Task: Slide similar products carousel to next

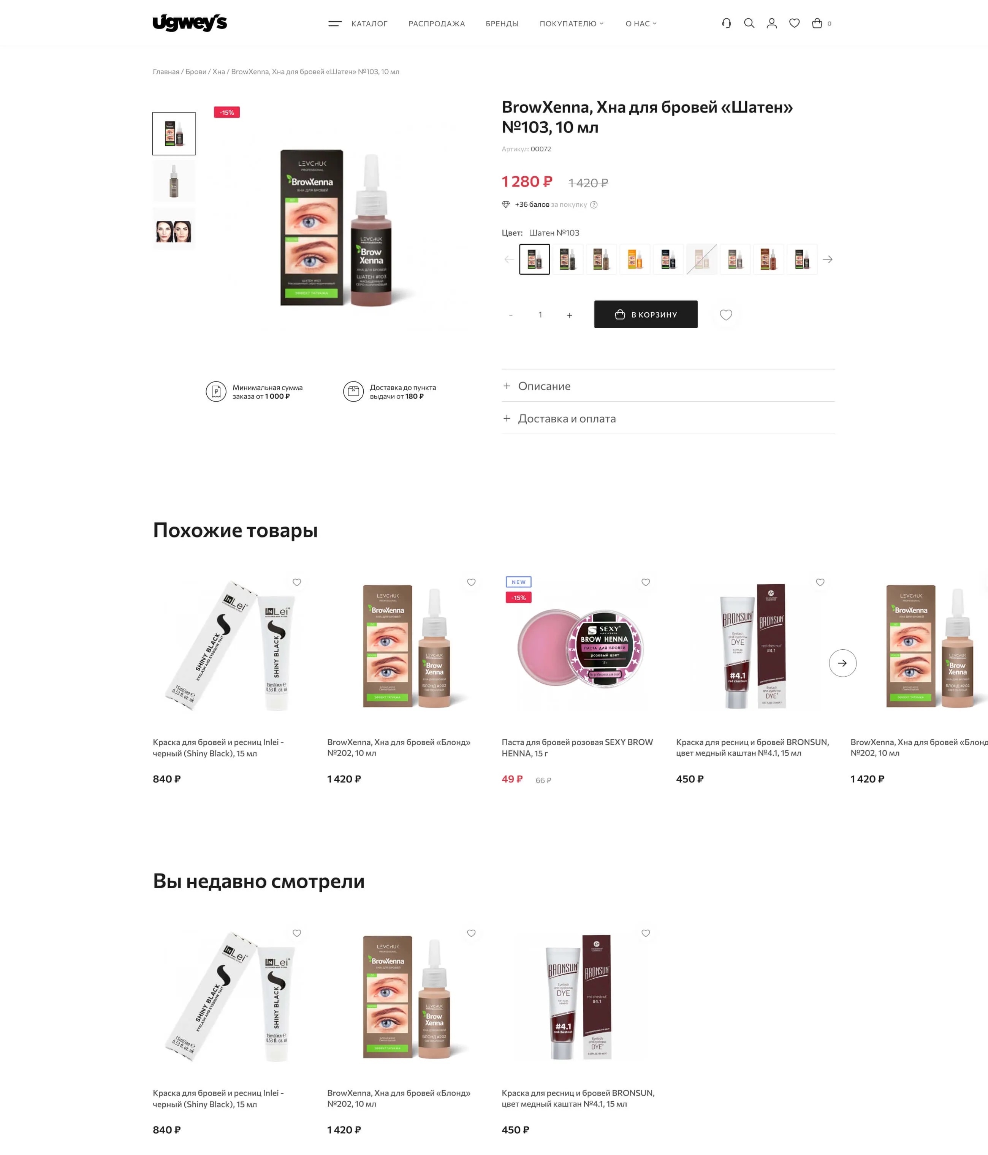Action: pyautogui.click(x=842, y=663)
